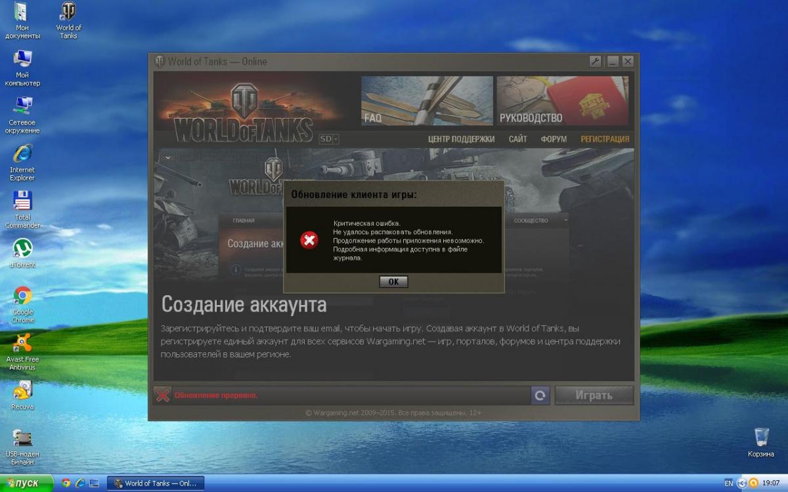Click the red update-aborted X icon
Image resolution: width=788 pixels, height=492 pixels.
tap(162, 395)
